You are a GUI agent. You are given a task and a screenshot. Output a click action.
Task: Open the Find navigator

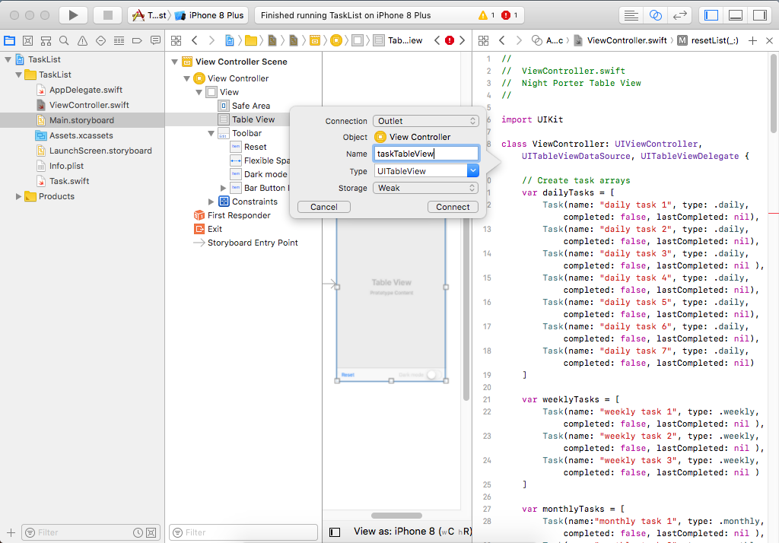64,40
